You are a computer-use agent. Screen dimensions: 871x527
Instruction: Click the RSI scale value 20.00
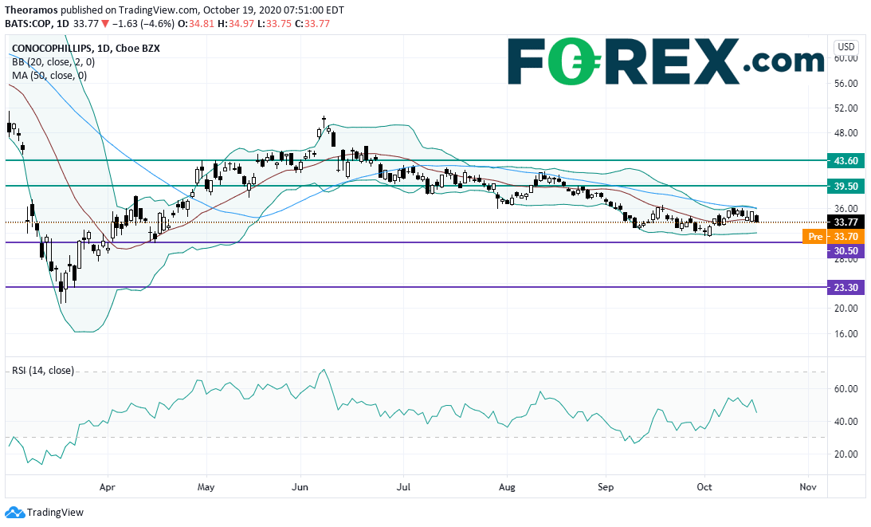point(846,454)
